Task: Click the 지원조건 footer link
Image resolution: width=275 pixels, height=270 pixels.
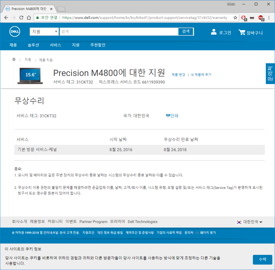Action: tap(89, 233)
